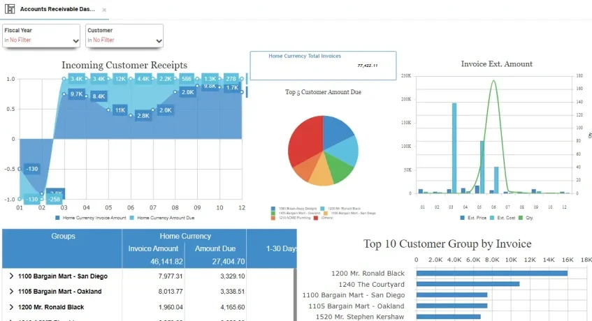The width and height of the screenshot is (592, 321).
Task: Toggle Qty legend marker in Invoice chart
Action: 526,218
